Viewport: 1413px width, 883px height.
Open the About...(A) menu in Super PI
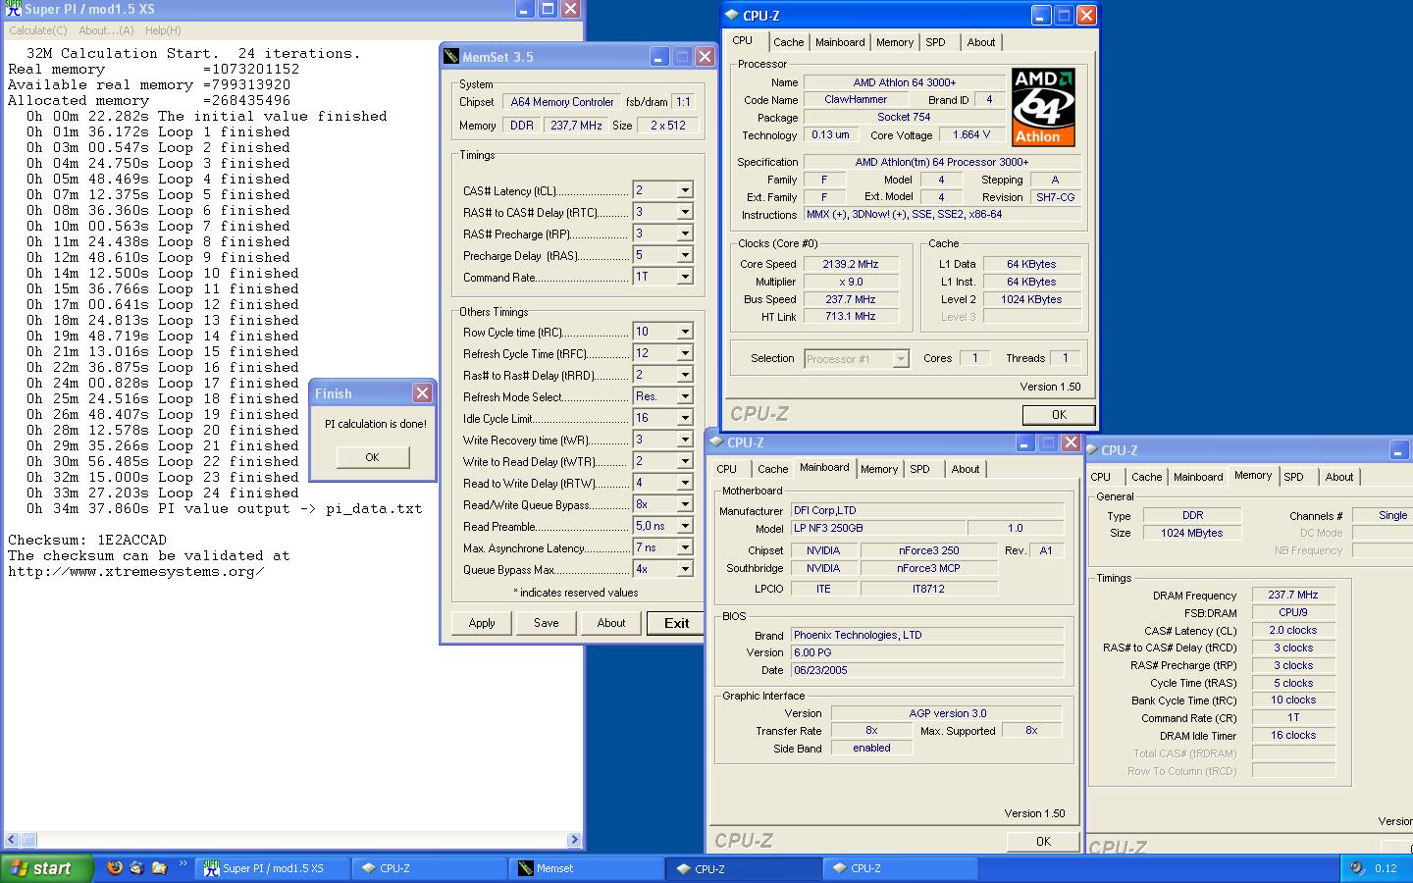[x=106, y=30]
